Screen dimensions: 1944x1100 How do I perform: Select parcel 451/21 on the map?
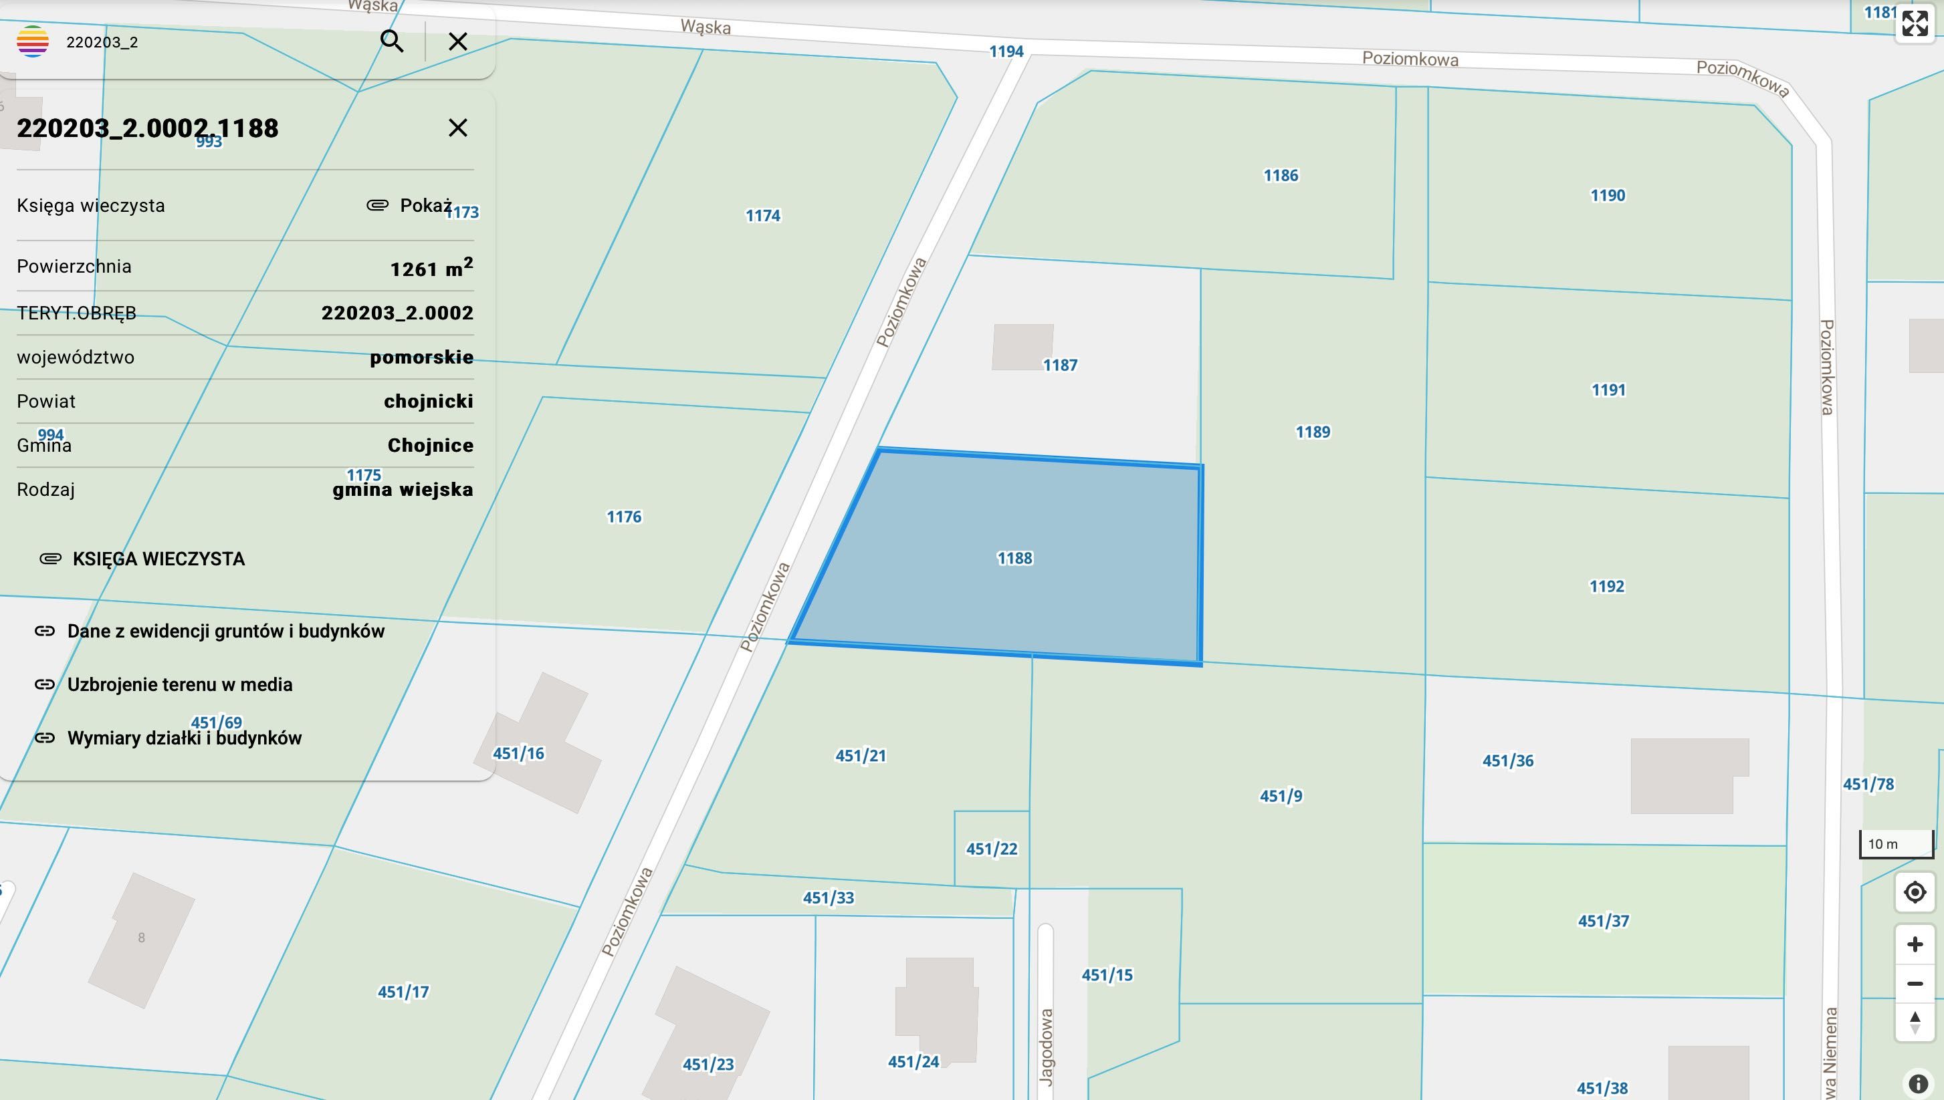point(860,755)
